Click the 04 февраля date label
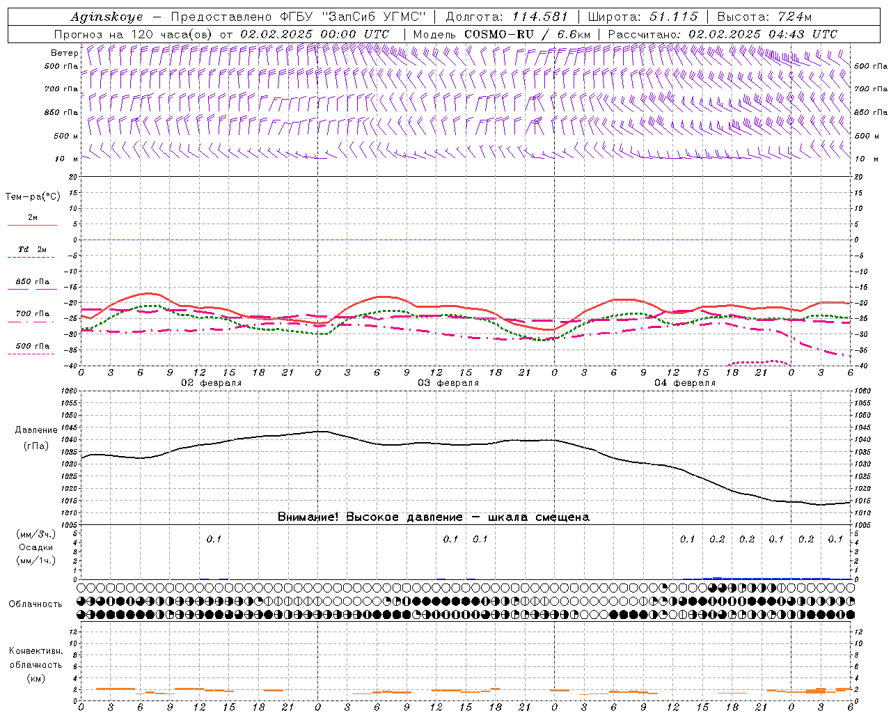The image size is (891, 713). (x=685, y=383)
